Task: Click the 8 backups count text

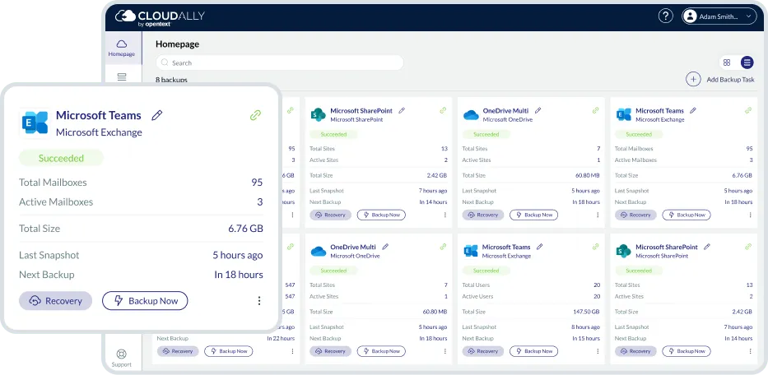Action: coord(171,80)
